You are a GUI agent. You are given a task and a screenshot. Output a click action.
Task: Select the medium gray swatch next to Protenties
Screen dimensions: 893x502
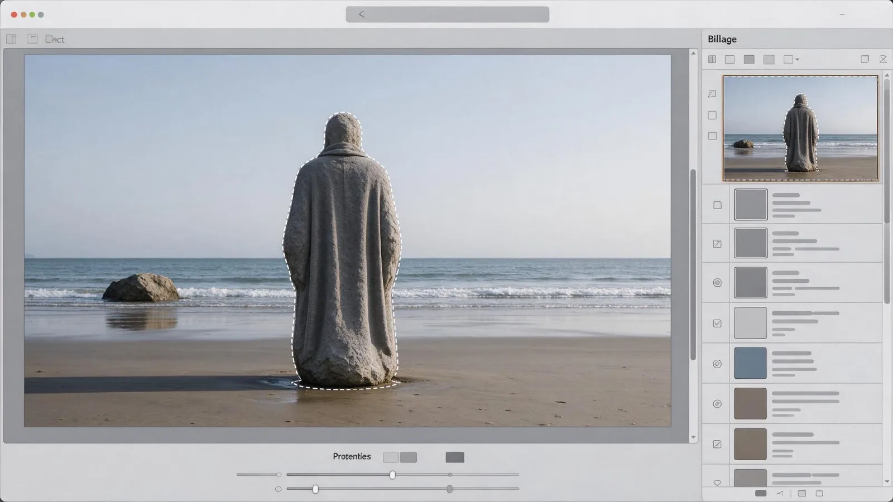coord(408,457)
